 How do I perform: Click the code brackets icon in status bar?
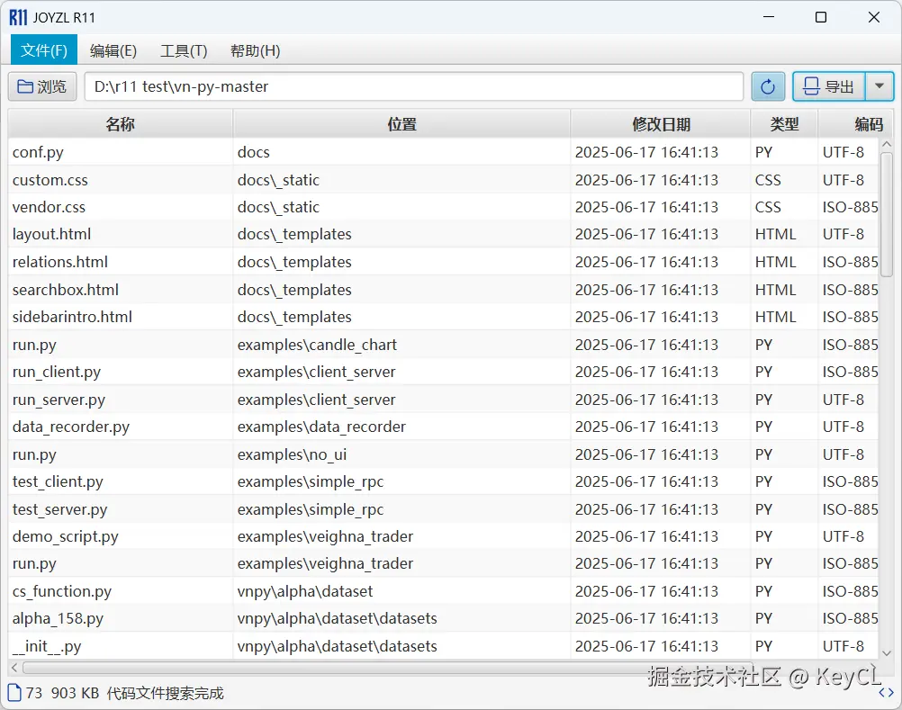887,693
